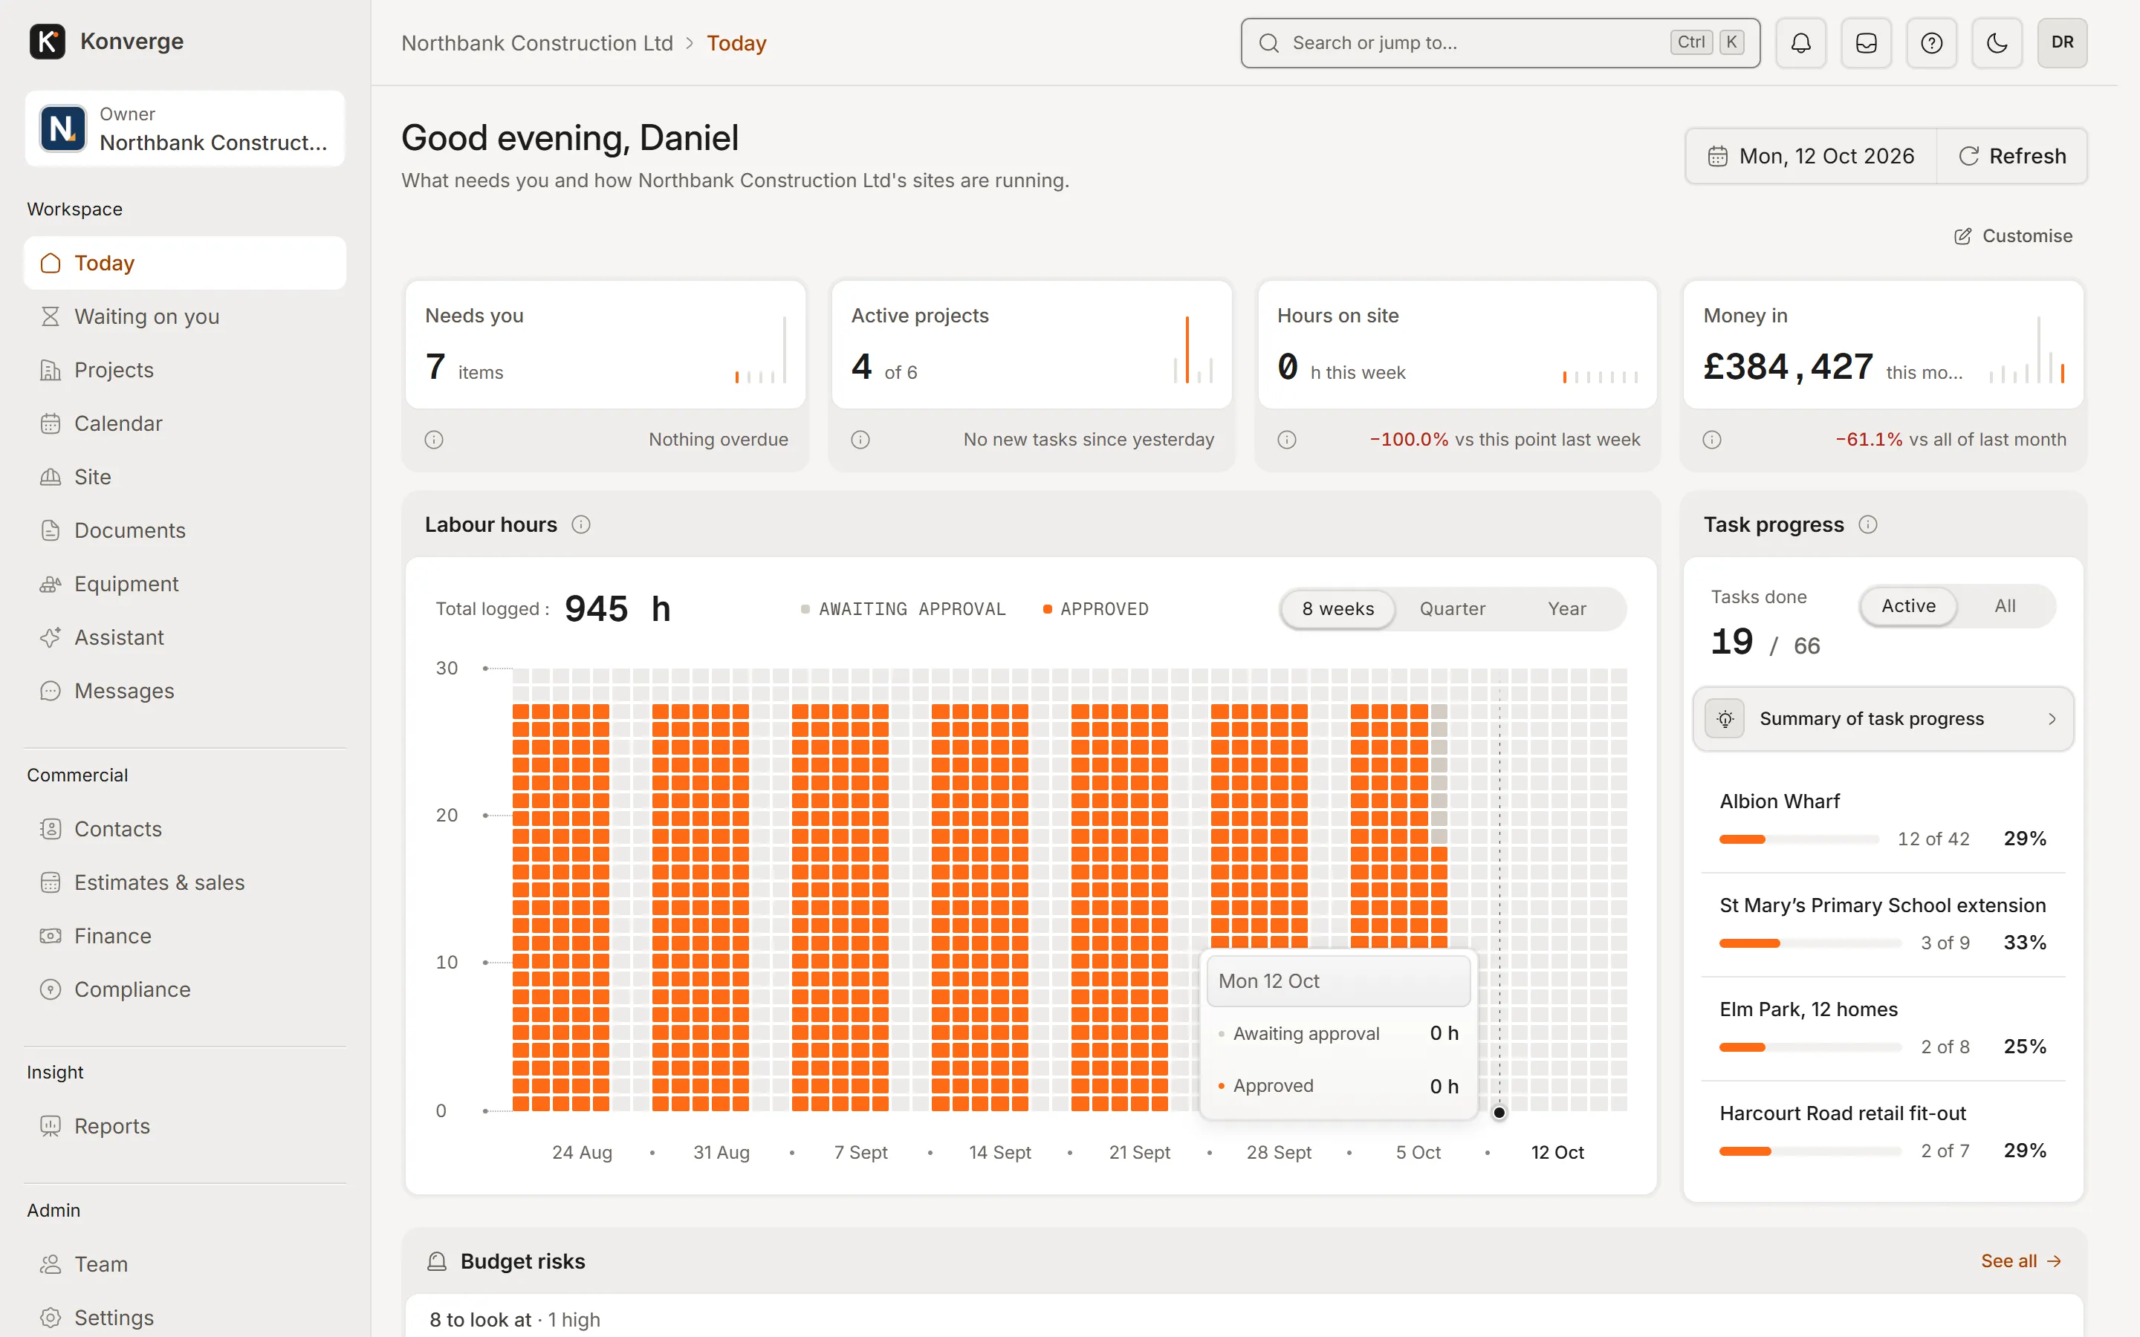Open the notifications bell
The image size is (2140, 1337).
point(1800,42)
